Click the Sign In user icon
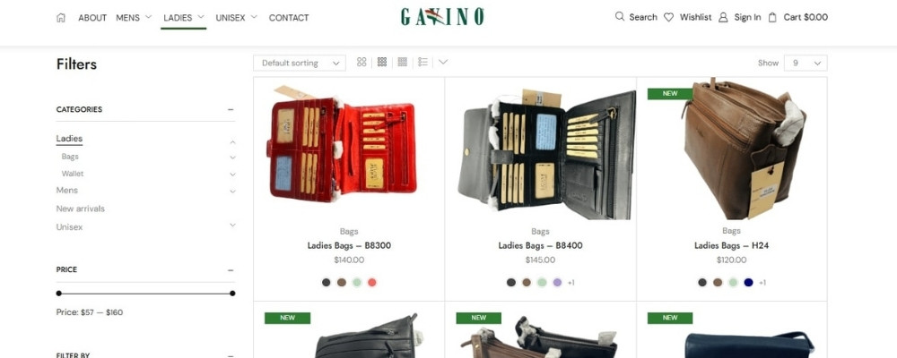The width and height of the screenshot is (897, 358). [x=723, y=18]
